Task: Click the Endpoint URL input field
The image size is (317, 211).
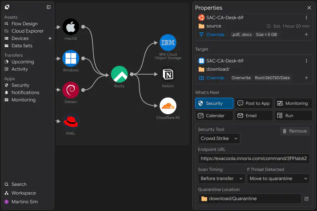Action: (x=254, y=159)
